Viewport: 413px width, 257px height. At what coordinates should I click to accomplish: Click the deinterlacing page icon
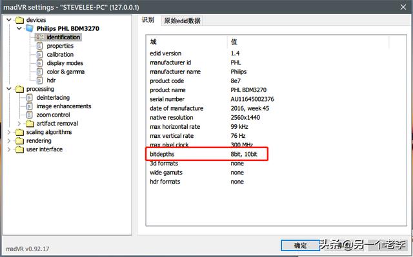[x=30, y=98]
